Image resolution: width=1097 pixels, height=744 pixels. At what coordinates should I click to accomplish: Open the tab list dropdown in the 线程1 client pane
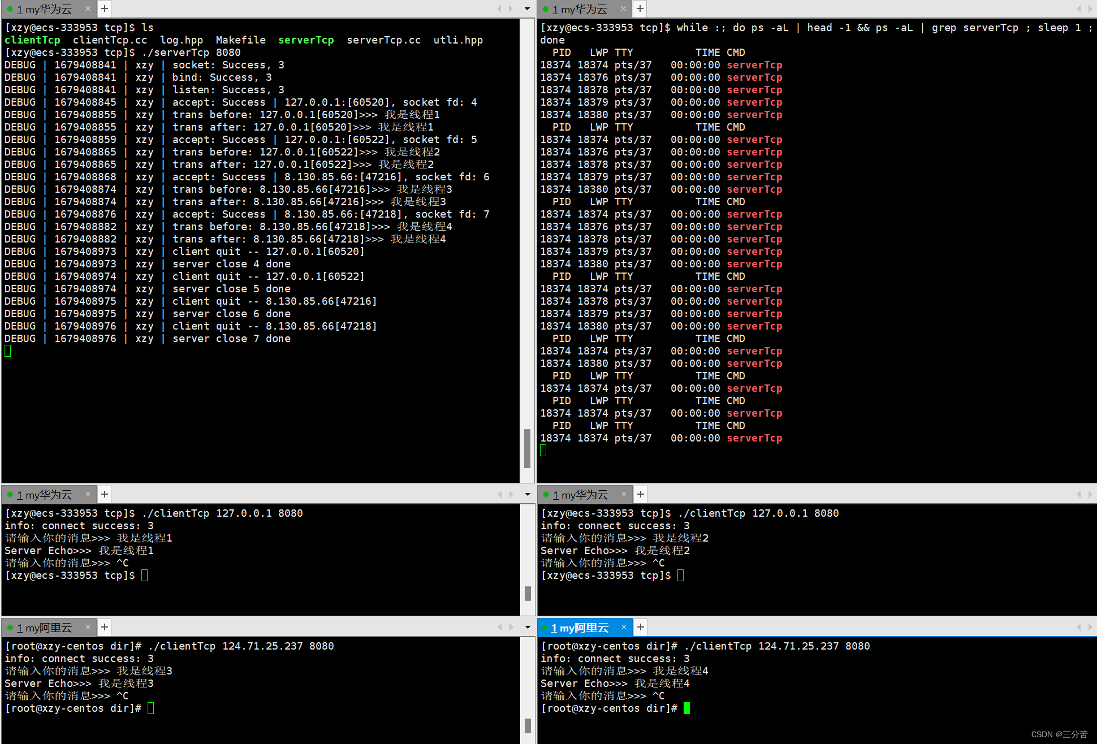[x=527, y=494]
